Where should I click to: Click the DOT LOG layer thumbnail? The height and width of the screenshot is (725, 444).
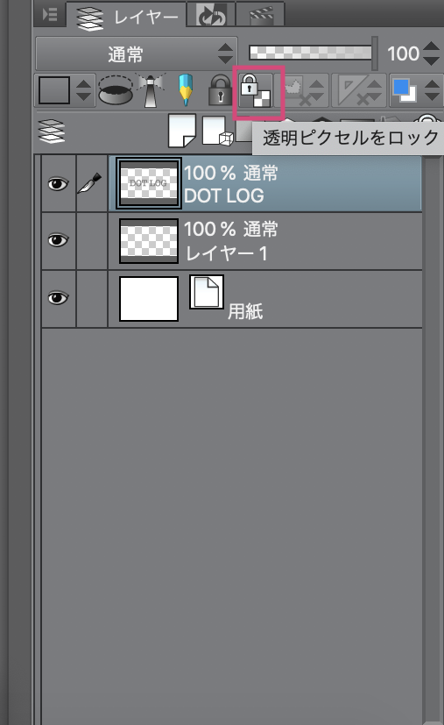coord(148,183)
